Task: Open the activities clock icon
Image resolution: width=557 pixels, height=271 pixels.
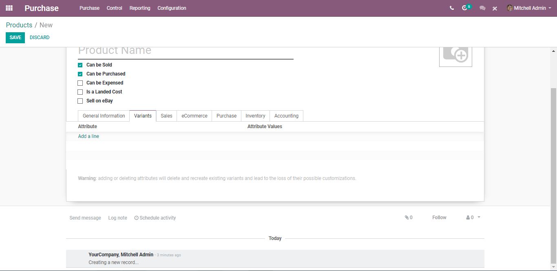Action: tap(464, 8)
